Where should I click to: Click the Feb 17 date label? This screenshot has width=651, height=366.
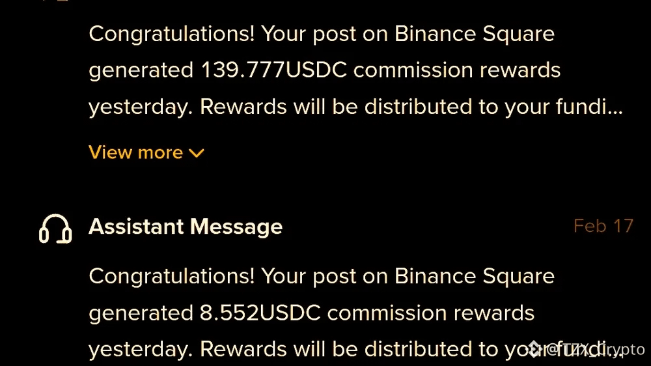[x=603, y=226]
